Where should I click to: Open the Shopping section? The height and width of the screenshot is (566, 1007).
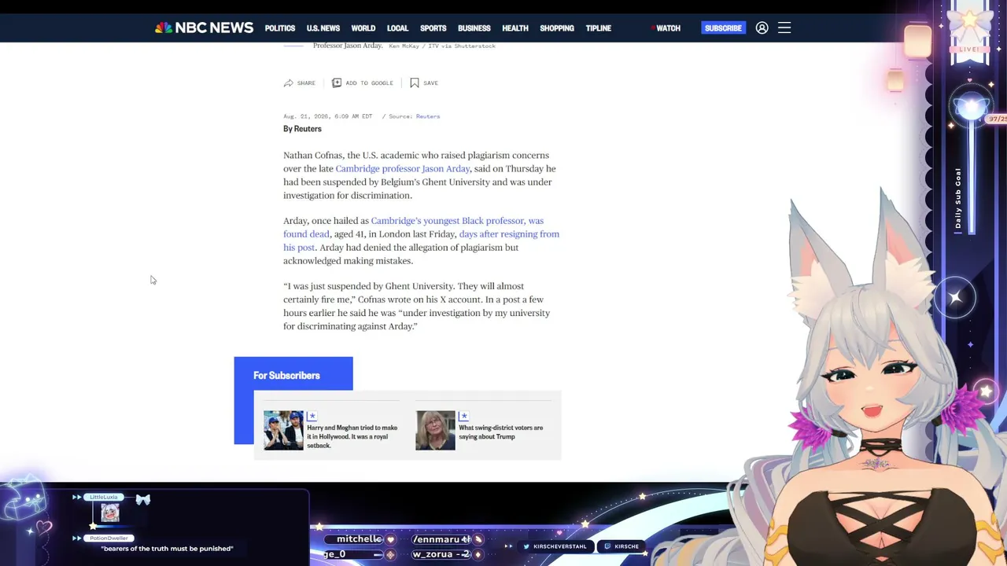pyautogui.click(x=557, y=28)
